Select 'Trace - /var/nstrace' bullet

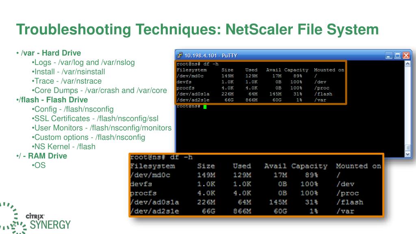click(67, 81)
